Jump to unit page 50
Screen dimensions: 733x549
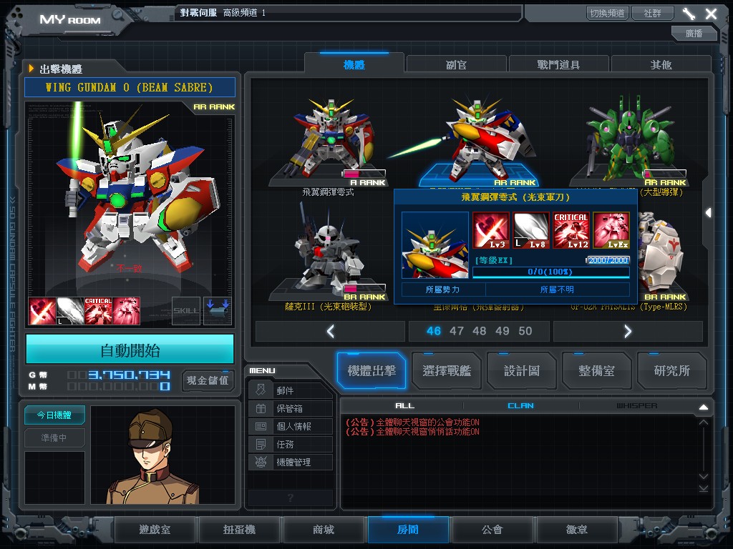(525, 331)
